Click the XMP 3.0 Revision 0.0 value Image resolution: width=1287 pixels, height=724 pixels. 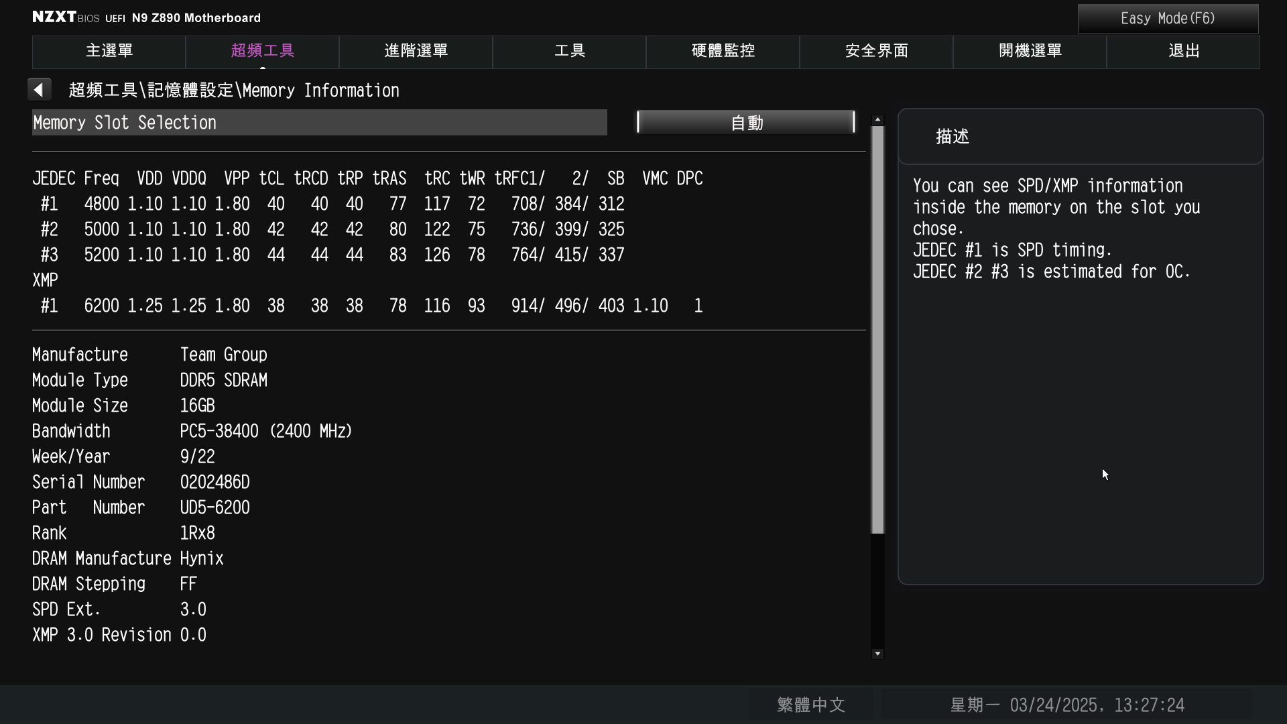193,635
